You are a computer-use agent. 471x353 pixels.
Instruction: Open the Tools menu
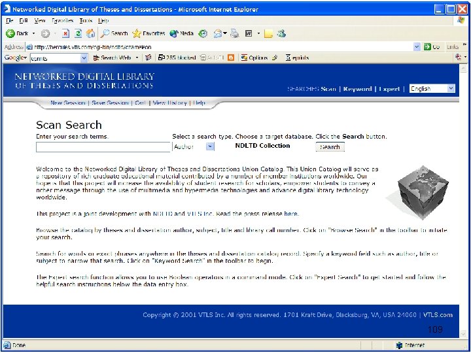pos(86,20)
